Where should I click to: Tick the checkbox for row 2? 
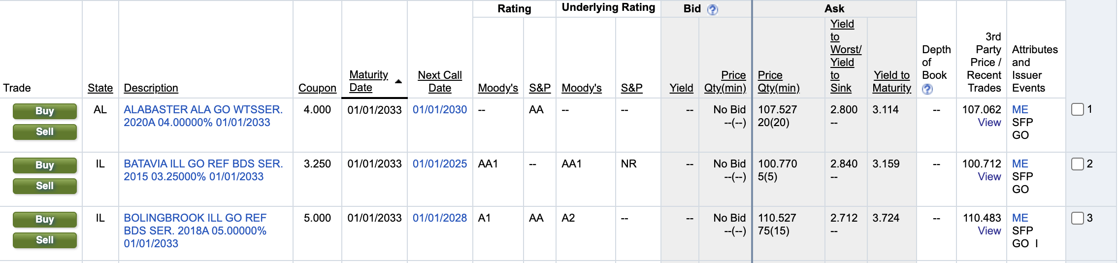tap(1077, 164)
